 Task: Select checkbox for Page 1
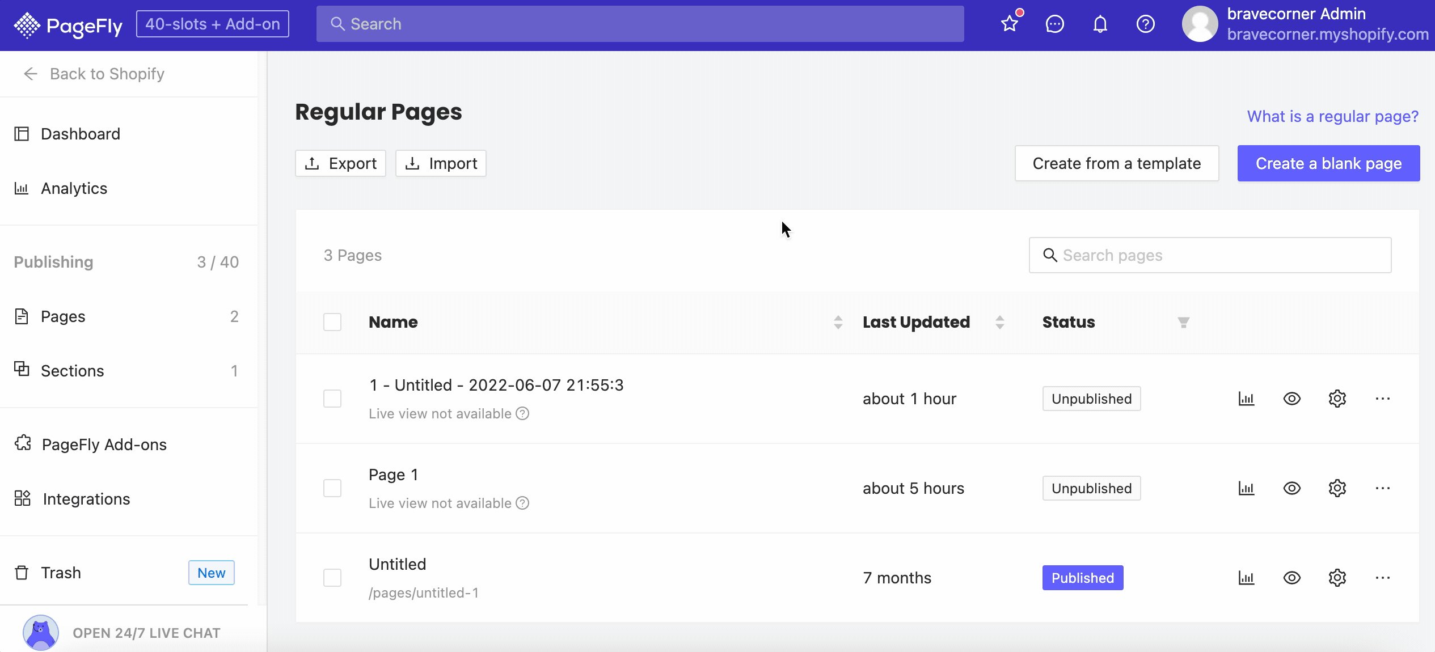pos(332,488)
